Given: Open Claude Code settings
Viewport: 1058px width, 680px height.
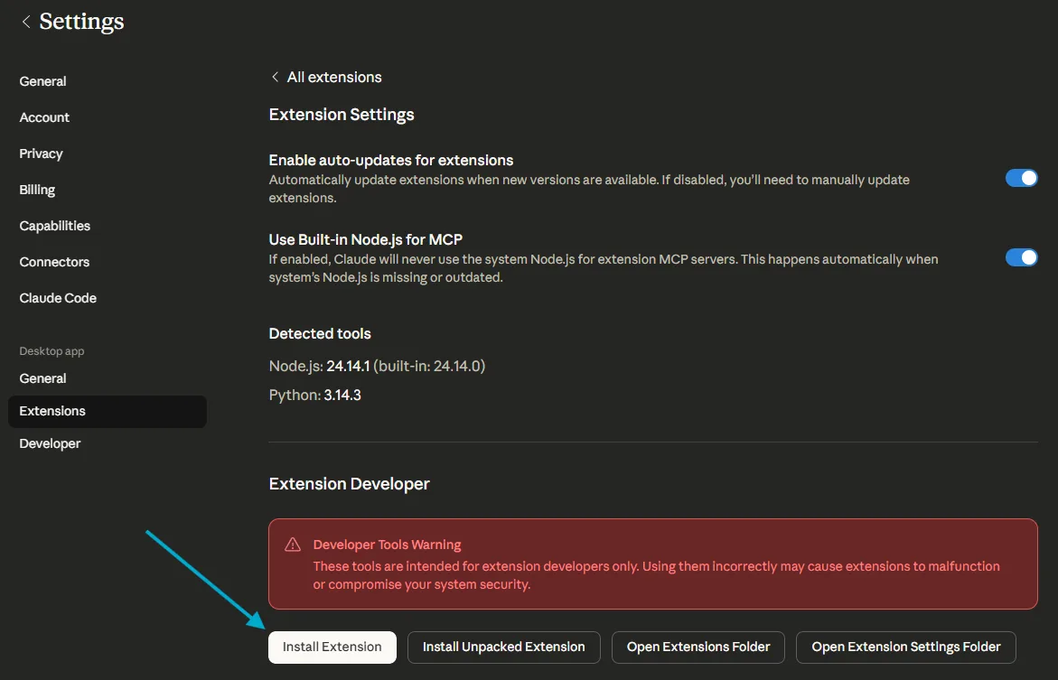Looking at the screenshot, I should tap(58, 297).
